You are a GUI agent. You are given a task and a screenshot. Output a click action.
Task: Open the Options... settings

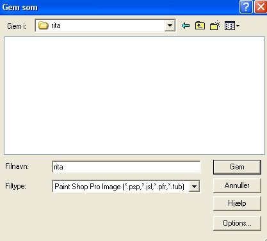(x=237, y=223)
